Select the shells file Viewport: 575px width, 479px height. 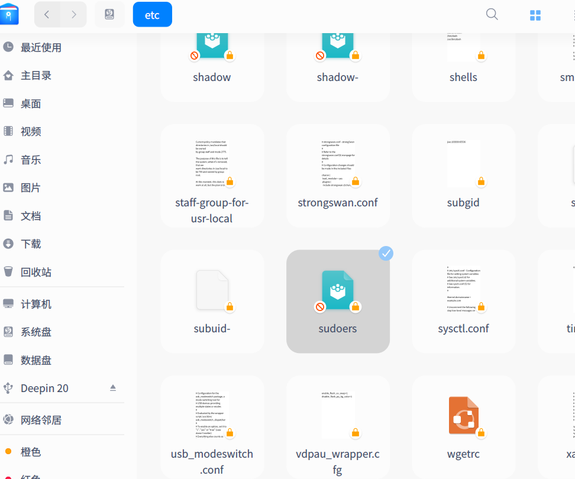(x=464, y=67)
